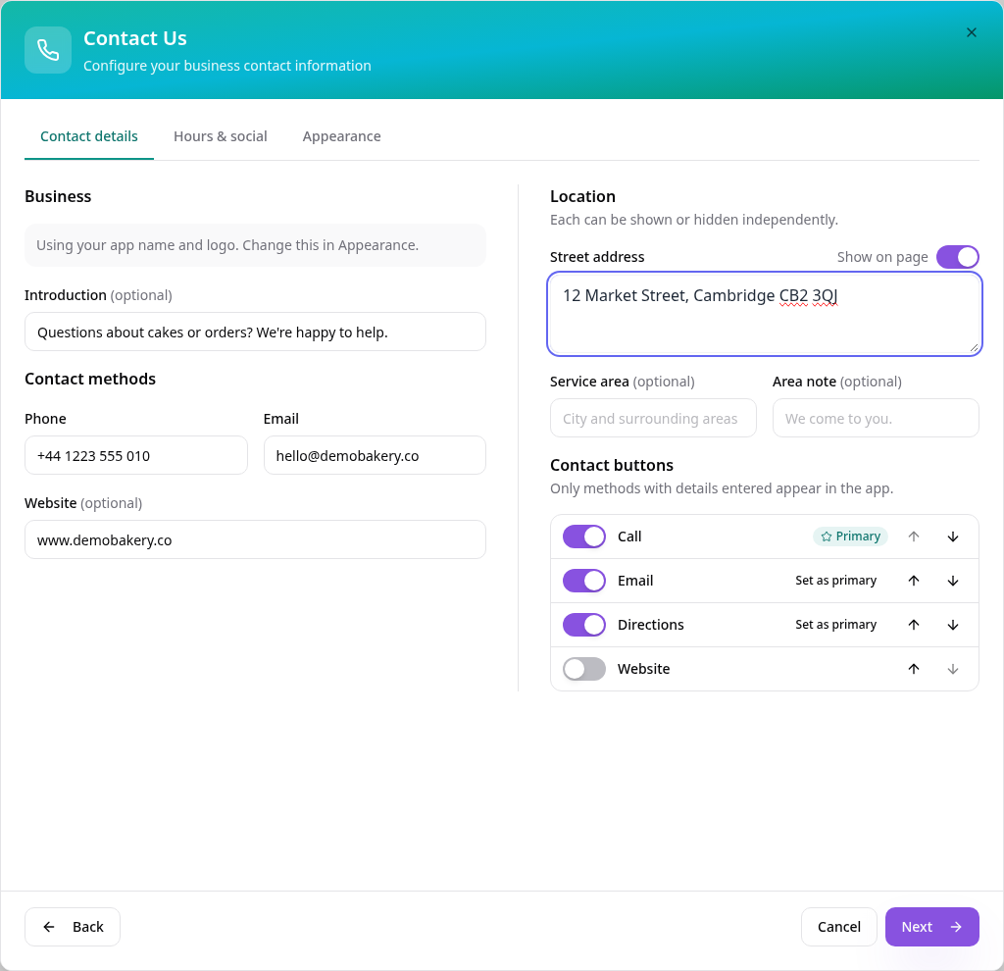Click the 'Contact buttons' heading

(x=612, y=465)
